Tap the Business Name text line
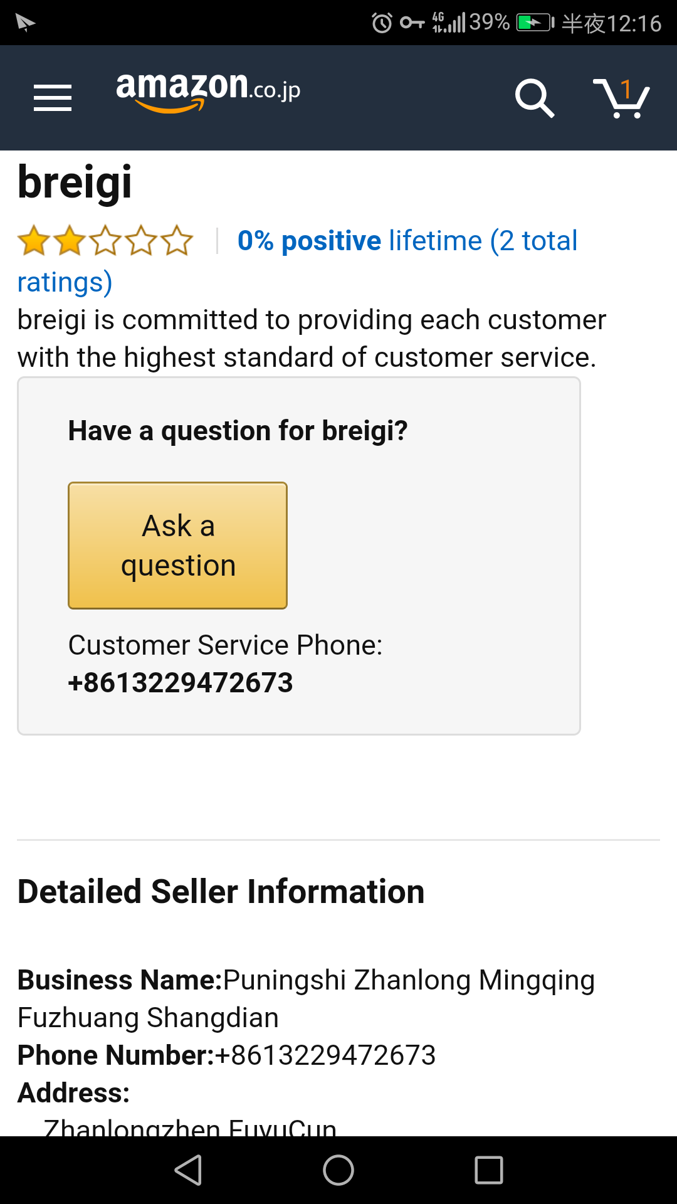 coord(306,980)
